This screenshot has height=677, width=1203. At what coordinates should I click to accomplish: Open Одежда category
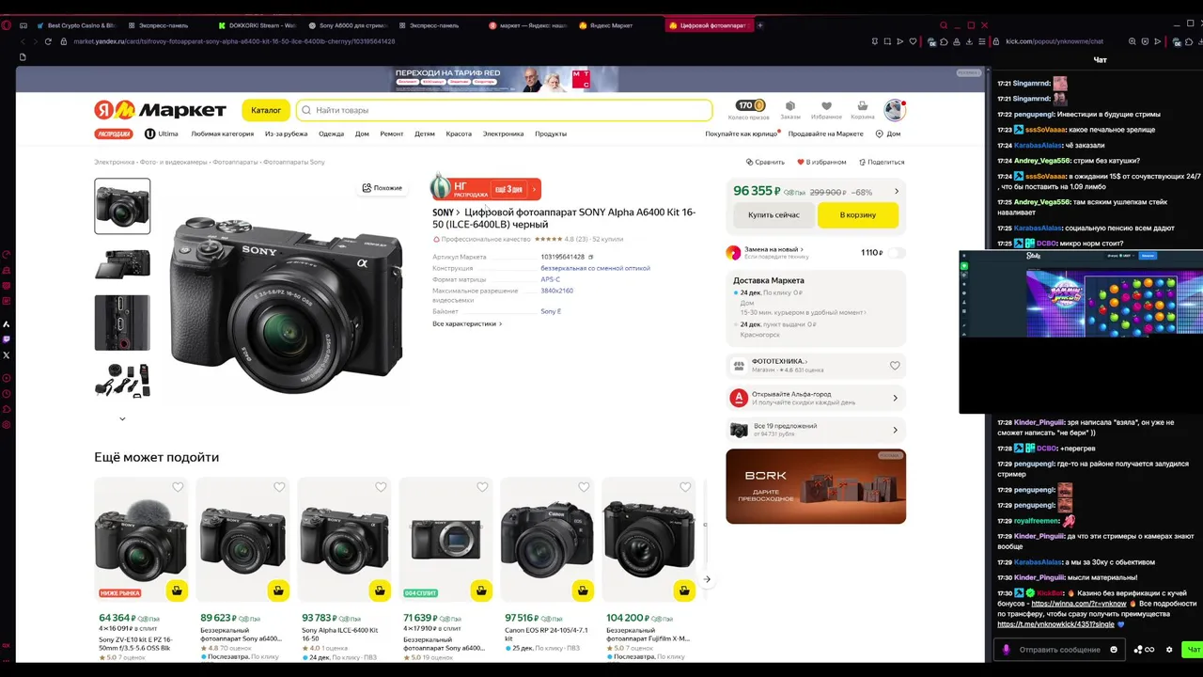(331, 134)
